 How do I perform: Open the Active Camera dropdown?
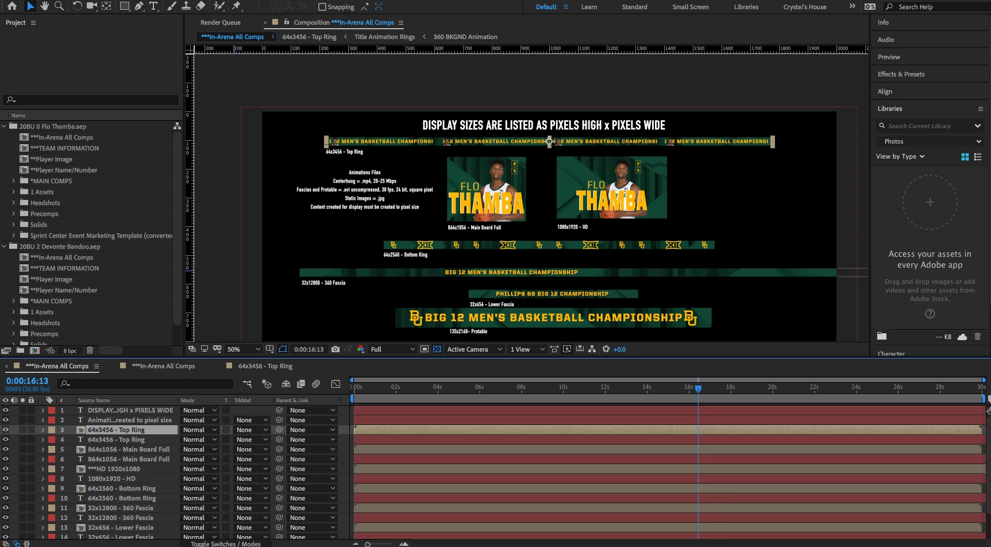[475, 349]
